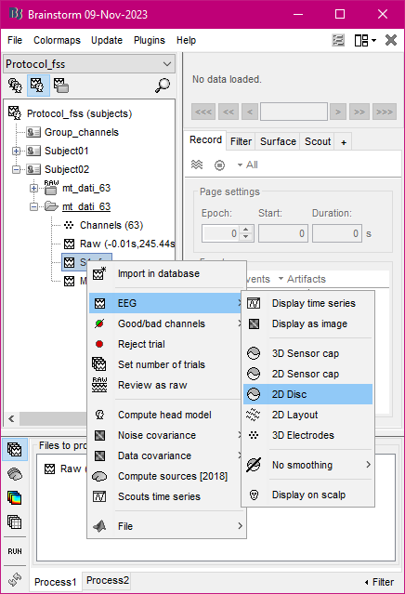Open database search magnifier
The width and height of the screenshot is (405, 594).
pyautogui.click(x=163, y=86)
